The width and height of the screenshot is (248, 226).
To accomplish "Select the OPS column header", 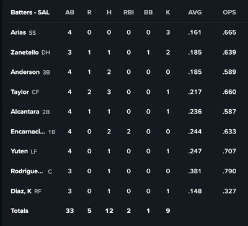I will (229, 12).
